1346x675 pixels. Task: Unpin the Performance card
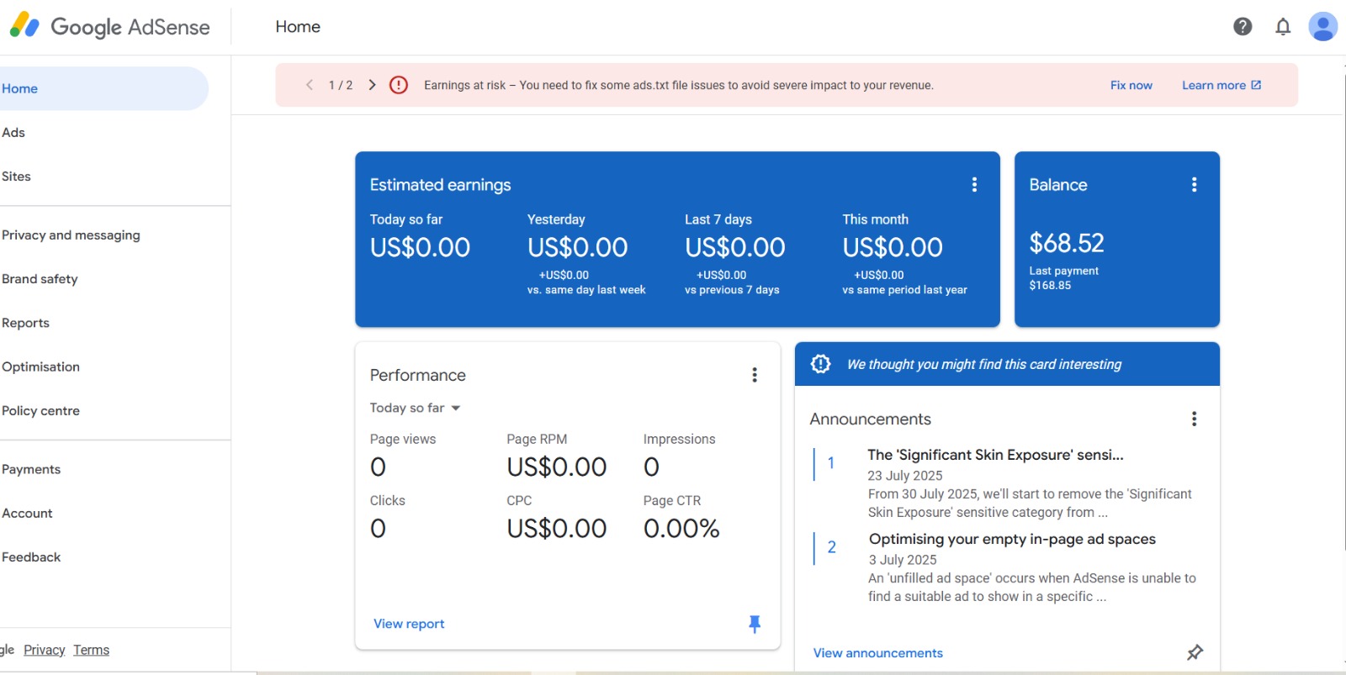(x=755, y=624)
